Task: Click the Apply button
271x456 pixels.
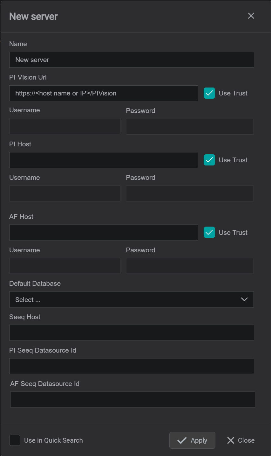Action: (x=192, y=440)
